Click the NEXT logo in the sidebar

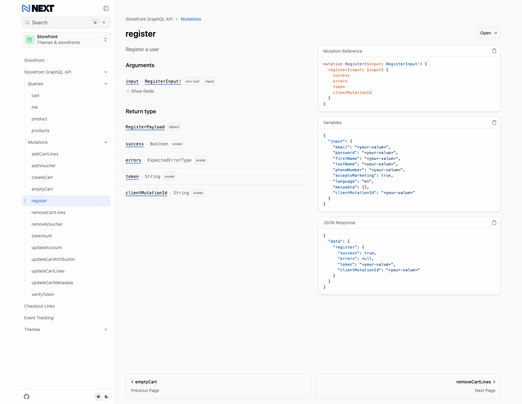pyautogui.click(x=37, y=8)
